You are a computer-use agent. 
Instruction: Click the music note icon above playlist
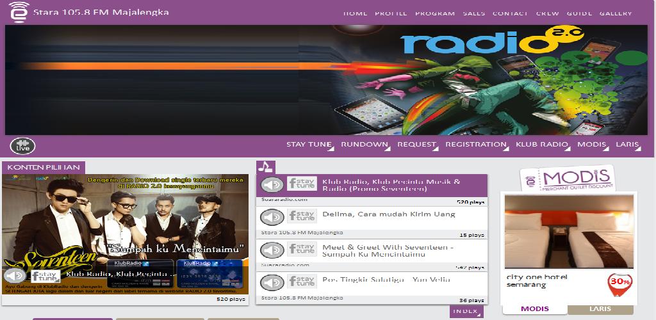266,166
